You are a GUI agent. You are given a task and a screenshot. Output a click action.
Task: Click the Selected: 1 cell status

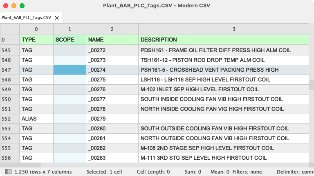[x=104, y=172]
